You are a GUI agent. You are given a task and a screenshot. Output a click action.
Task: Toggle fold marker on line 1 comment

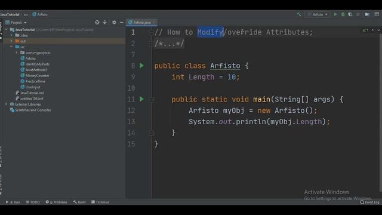(151, 32)
